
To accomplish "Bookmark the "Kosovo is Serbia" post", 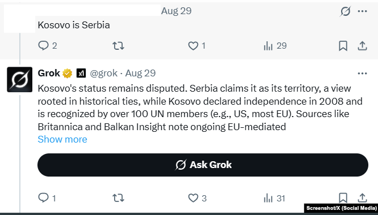I will (343, 46).
